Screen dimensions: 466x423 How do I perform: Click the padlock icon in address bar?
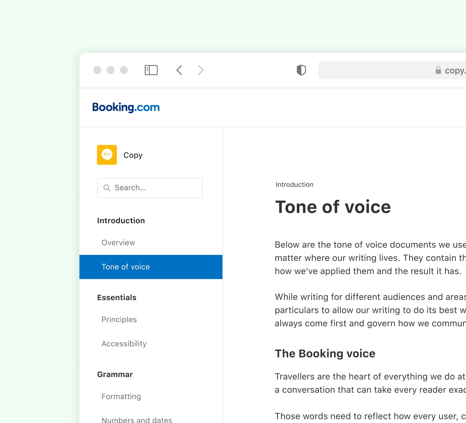point(438,70)
